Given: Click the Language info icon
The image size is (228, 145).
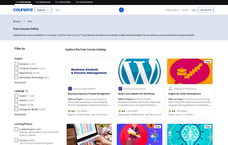Looking at the screenshot, I should [x=27, y=91].
